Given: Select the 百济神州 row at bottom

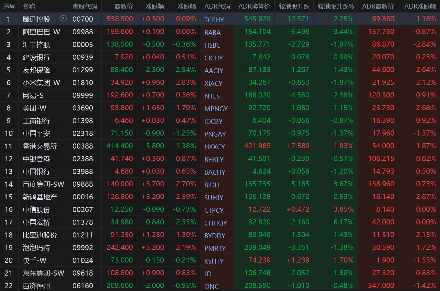Looking at the screenshot, I should 36,286.
